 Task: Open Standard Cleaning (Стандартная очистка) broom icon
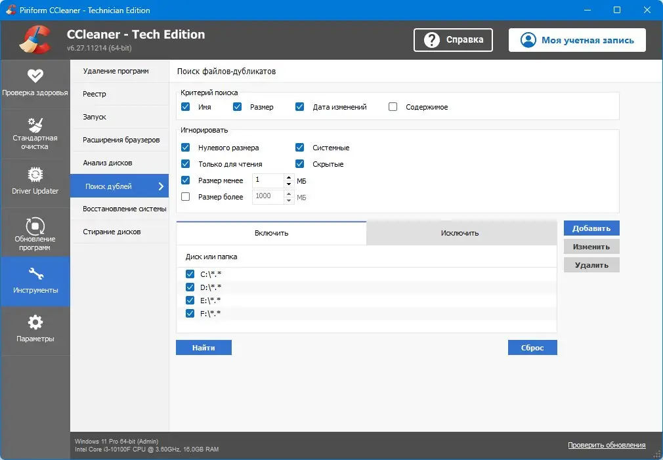pyautogui.click(x=35, y=125)
